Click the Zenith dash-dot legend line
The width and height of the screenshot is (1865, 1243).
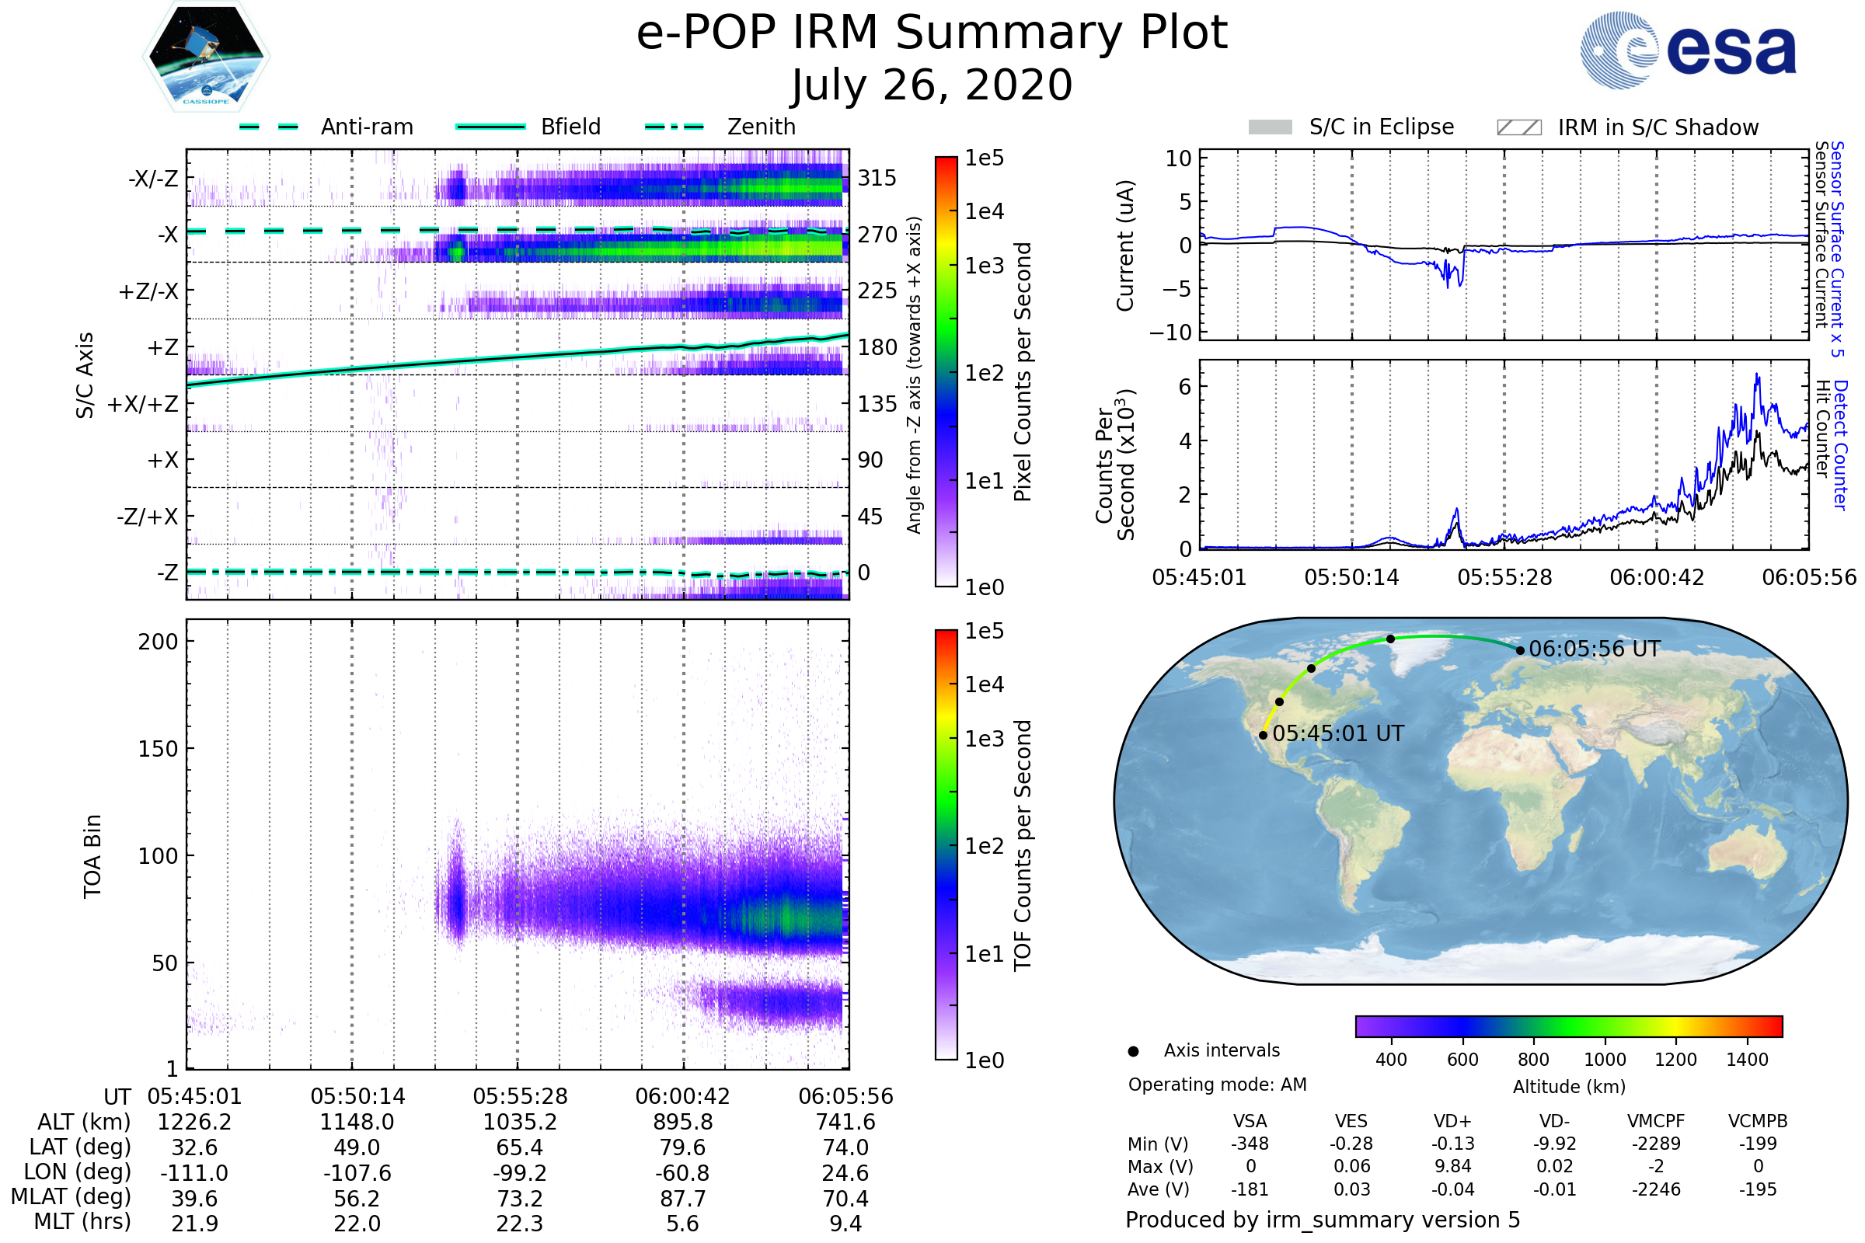click(x=674, y=127)
